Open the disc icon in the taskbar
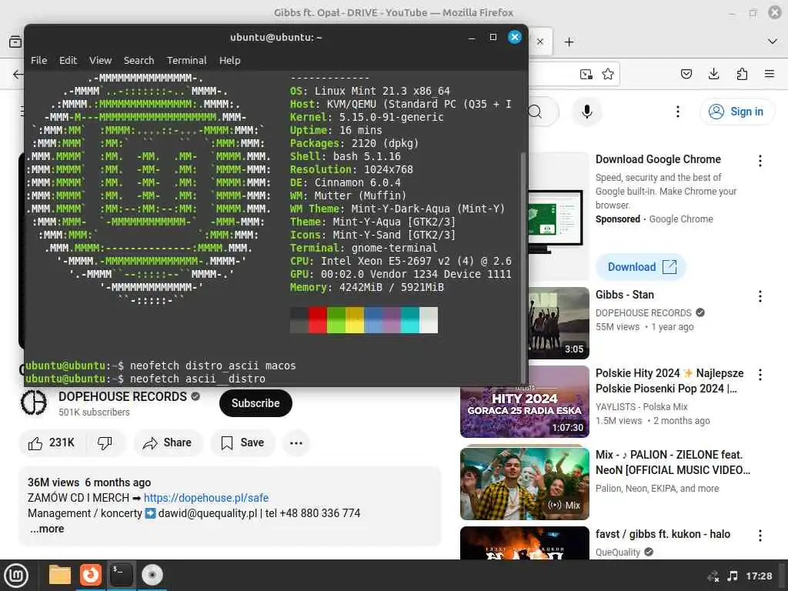The height and width of the screenshot is (591, 788). [x=152, y=575]
